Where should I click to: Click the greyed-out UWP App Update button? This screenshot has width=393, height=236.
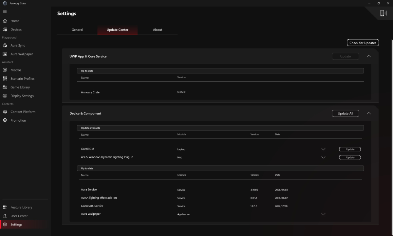point(346,56)
